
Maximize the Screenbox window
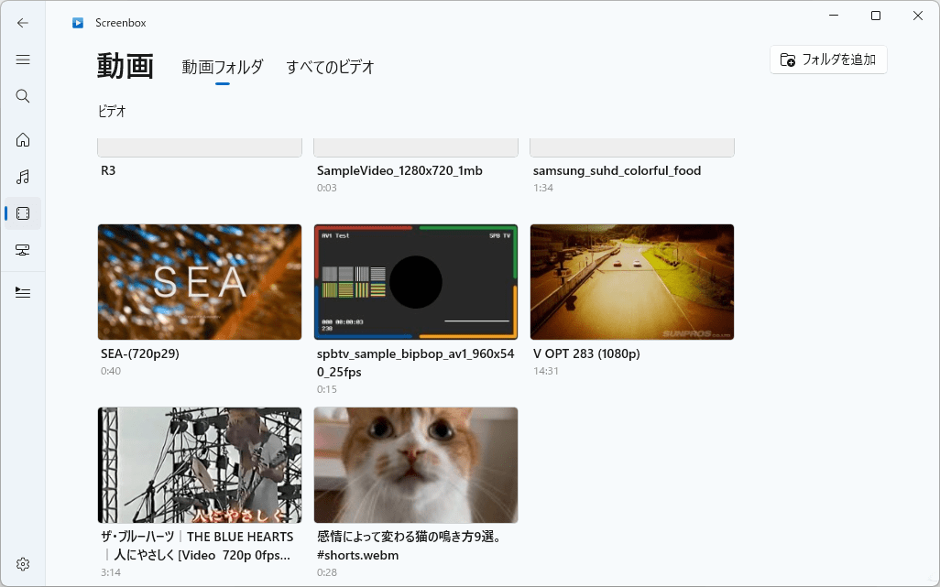[x=876, y=16]
